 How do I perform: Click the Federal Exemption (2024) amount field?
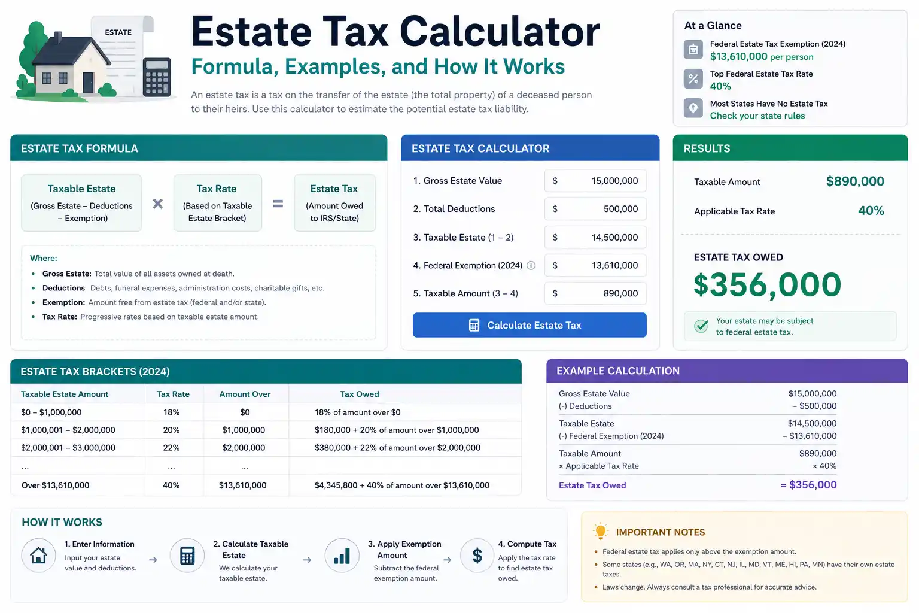[x=595, y=265]
